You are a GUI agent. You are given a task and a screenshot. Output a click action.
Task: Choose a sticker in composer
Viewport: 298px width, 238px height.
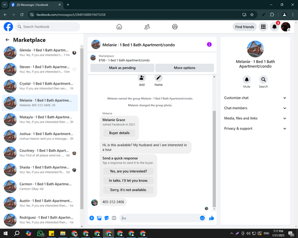pyautogui.click(x=107, y=218)
